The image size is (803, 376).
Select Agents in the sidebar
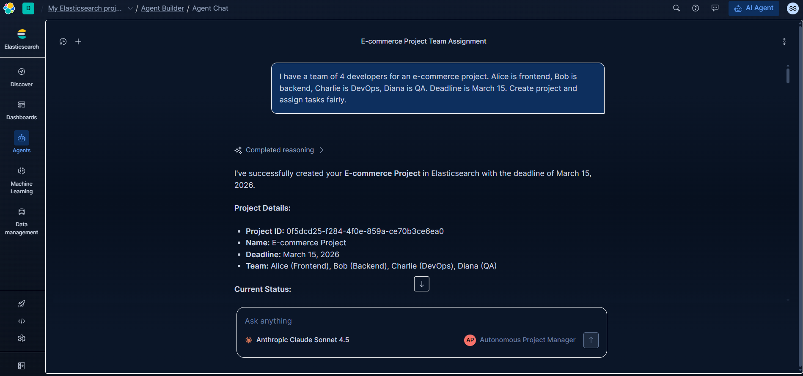click(22, 143)
